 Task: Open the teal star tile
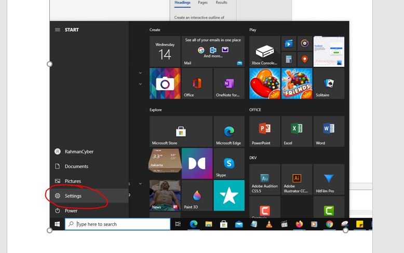[x=229, y=195]
